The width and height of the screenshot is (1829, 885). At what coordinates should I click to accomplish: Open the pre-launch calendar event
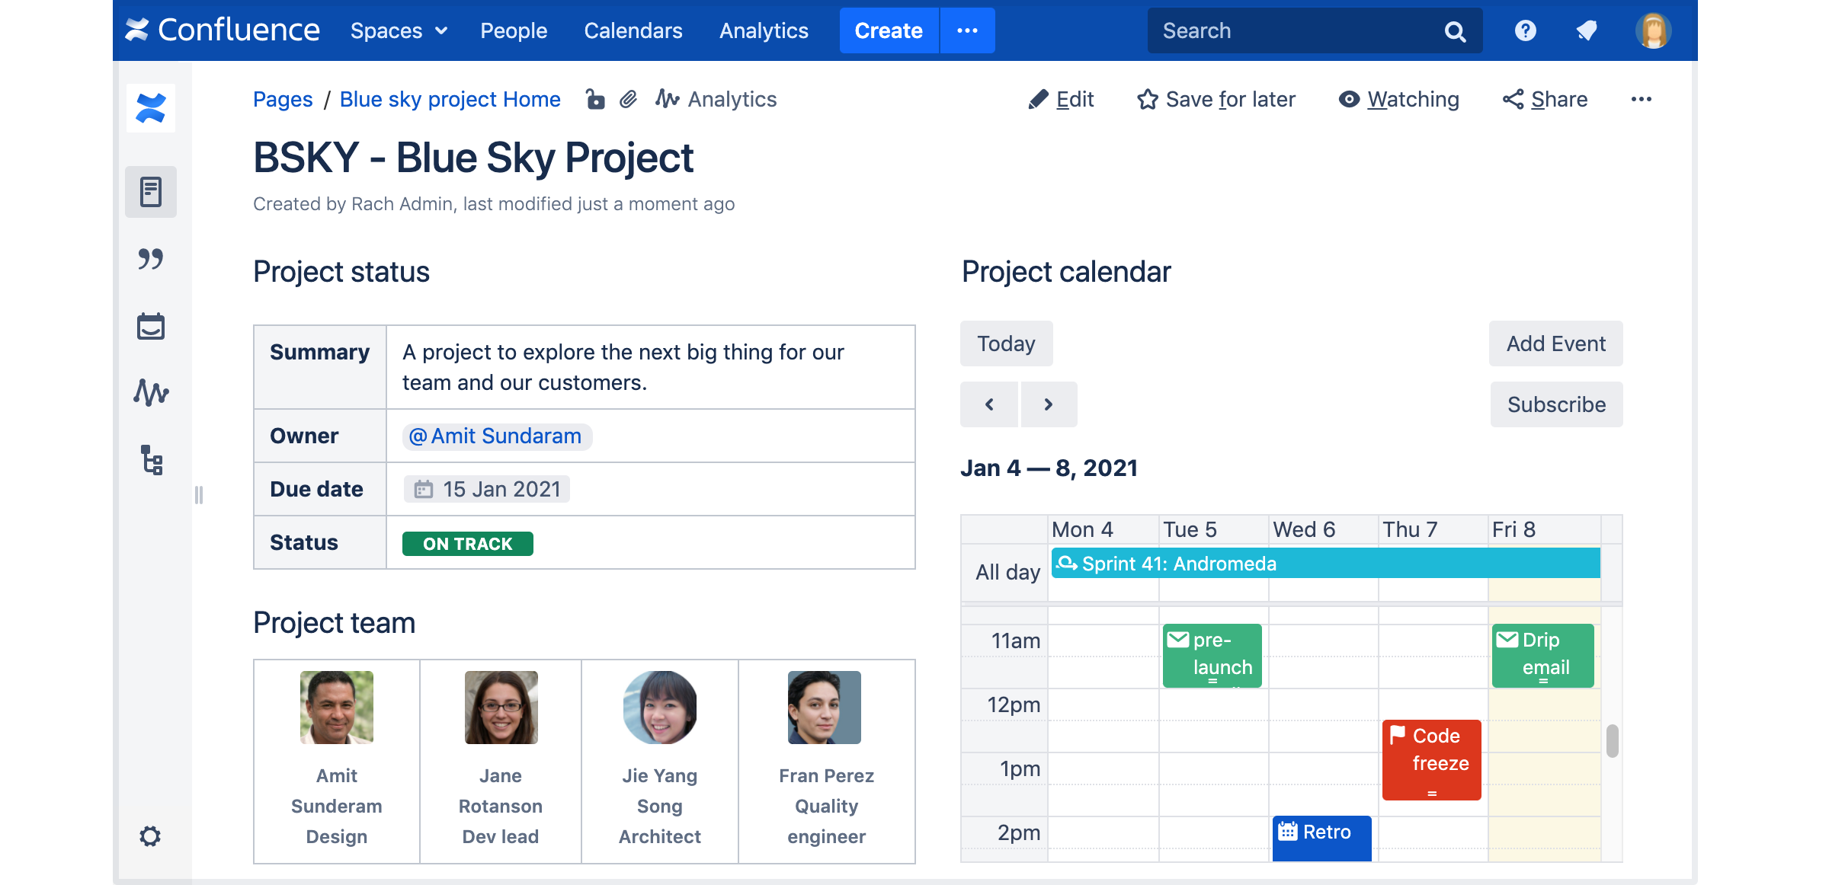[x=1212, y=655]
